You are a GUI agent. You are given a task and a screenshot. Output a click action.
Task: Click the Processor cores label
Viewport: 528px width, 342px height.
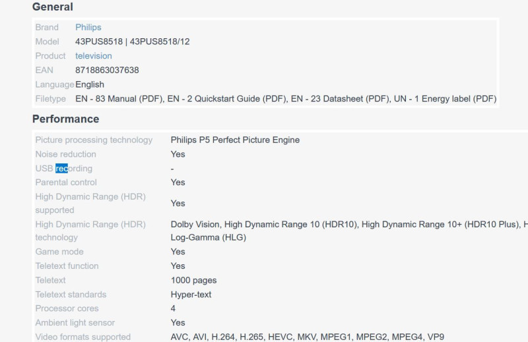pyautogui.click(x=67, y=308)
